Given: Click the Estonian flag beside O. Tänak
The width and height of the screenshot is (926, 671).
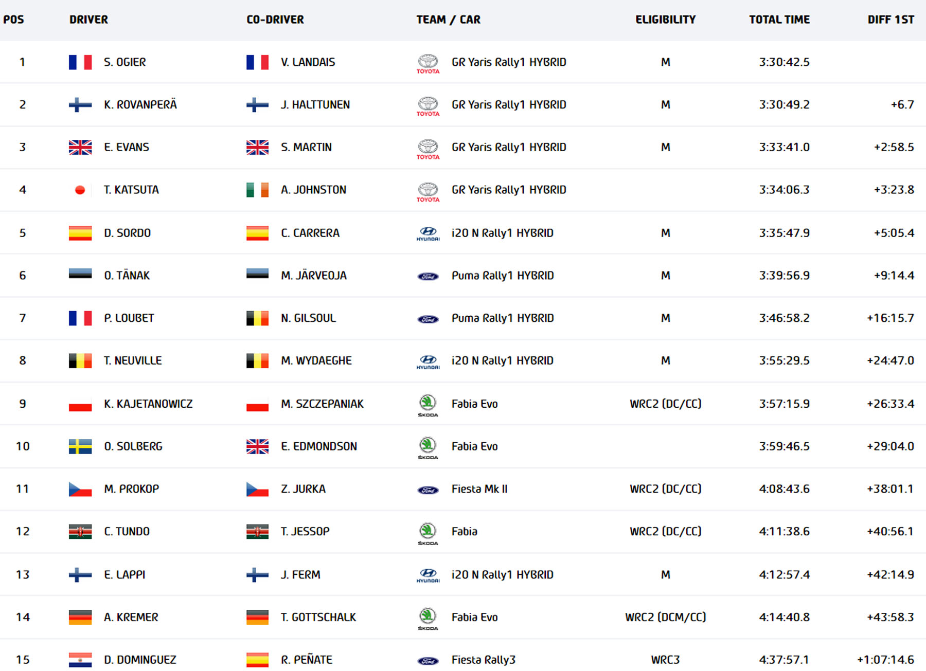Looking at the screenshot, I should pyautogui.click(x=80, y=273).
